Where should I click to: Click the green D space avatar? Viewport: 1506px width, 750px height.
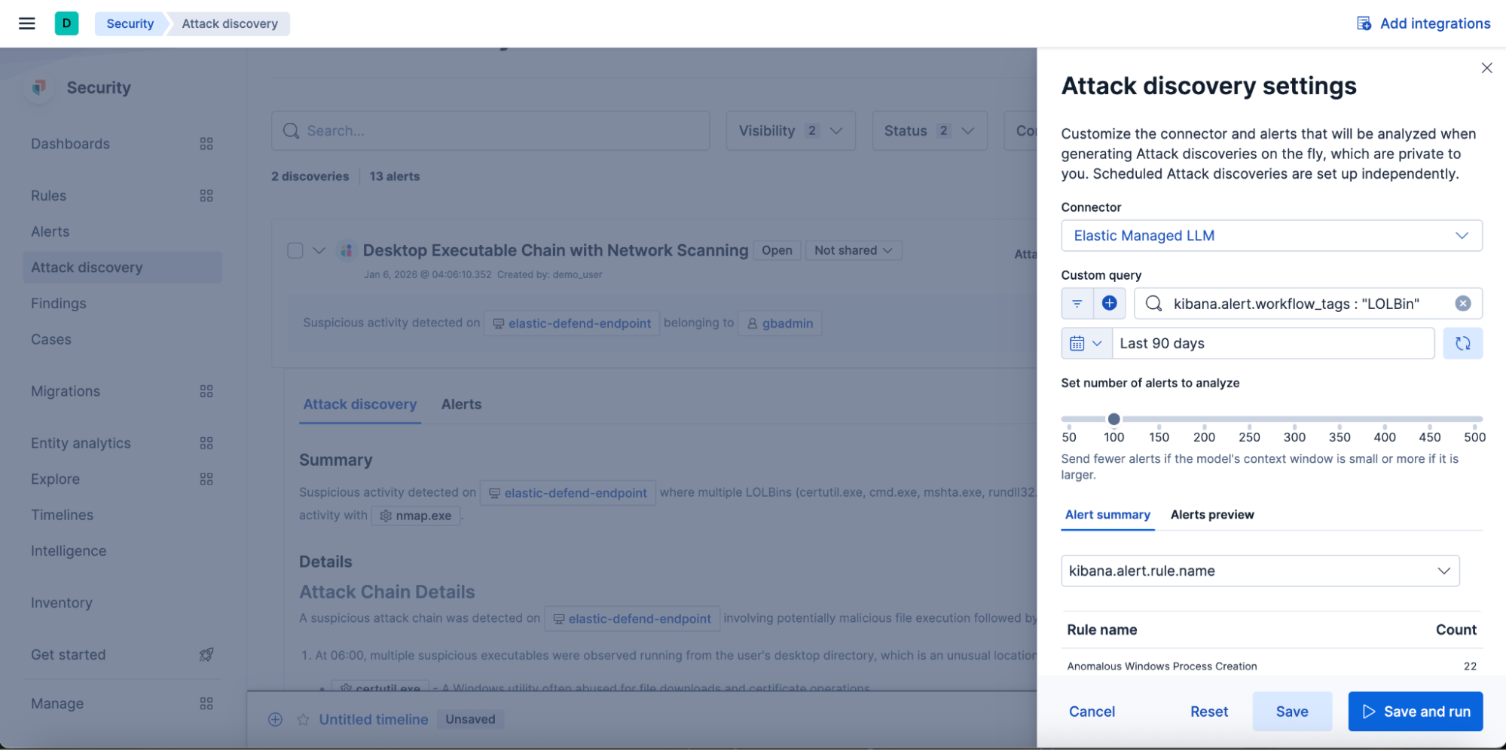(x=66, y=23)
